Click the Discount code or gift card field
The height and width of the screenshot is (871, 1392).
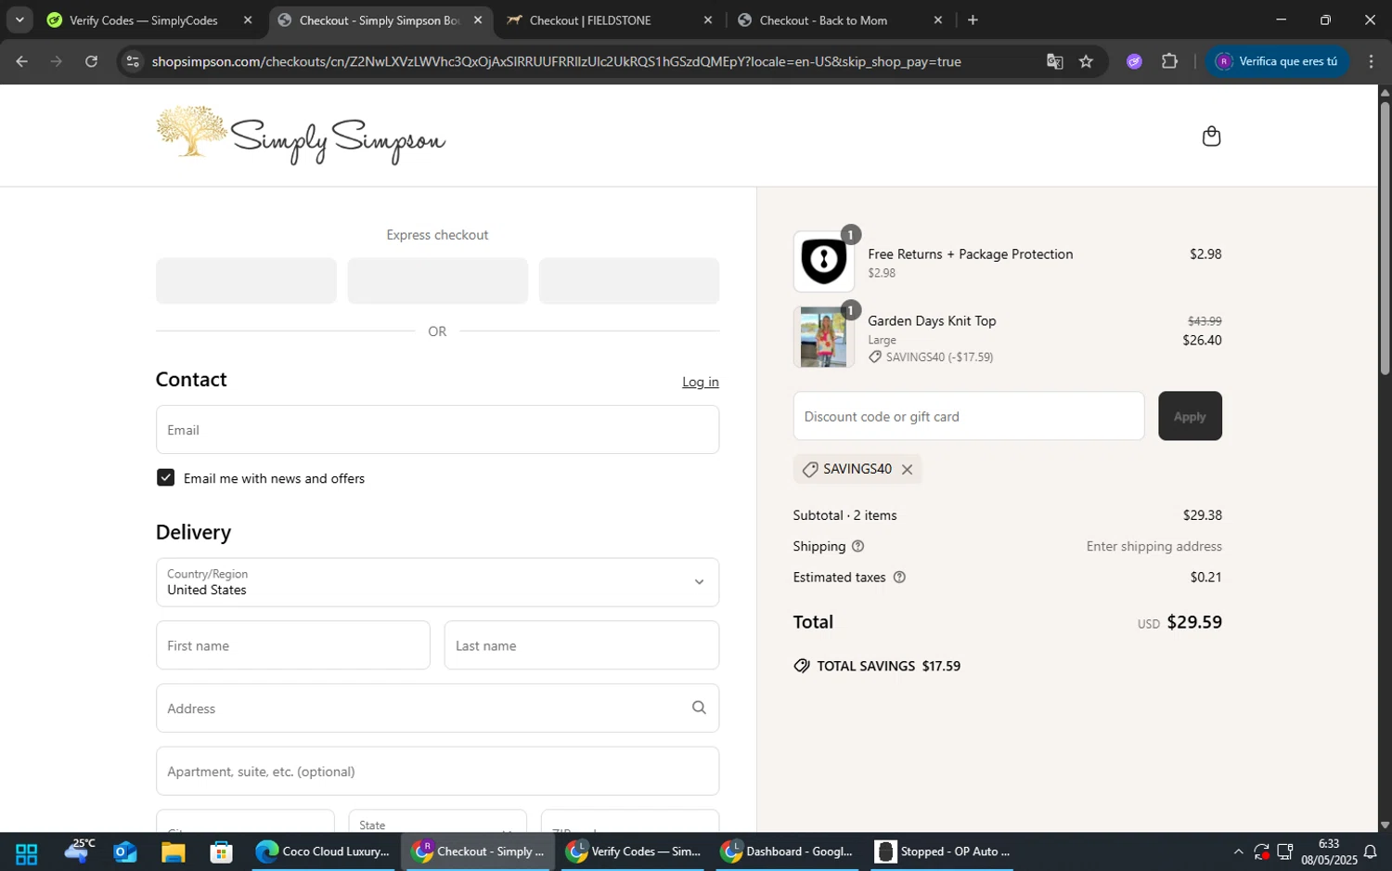tap(969, 416)
